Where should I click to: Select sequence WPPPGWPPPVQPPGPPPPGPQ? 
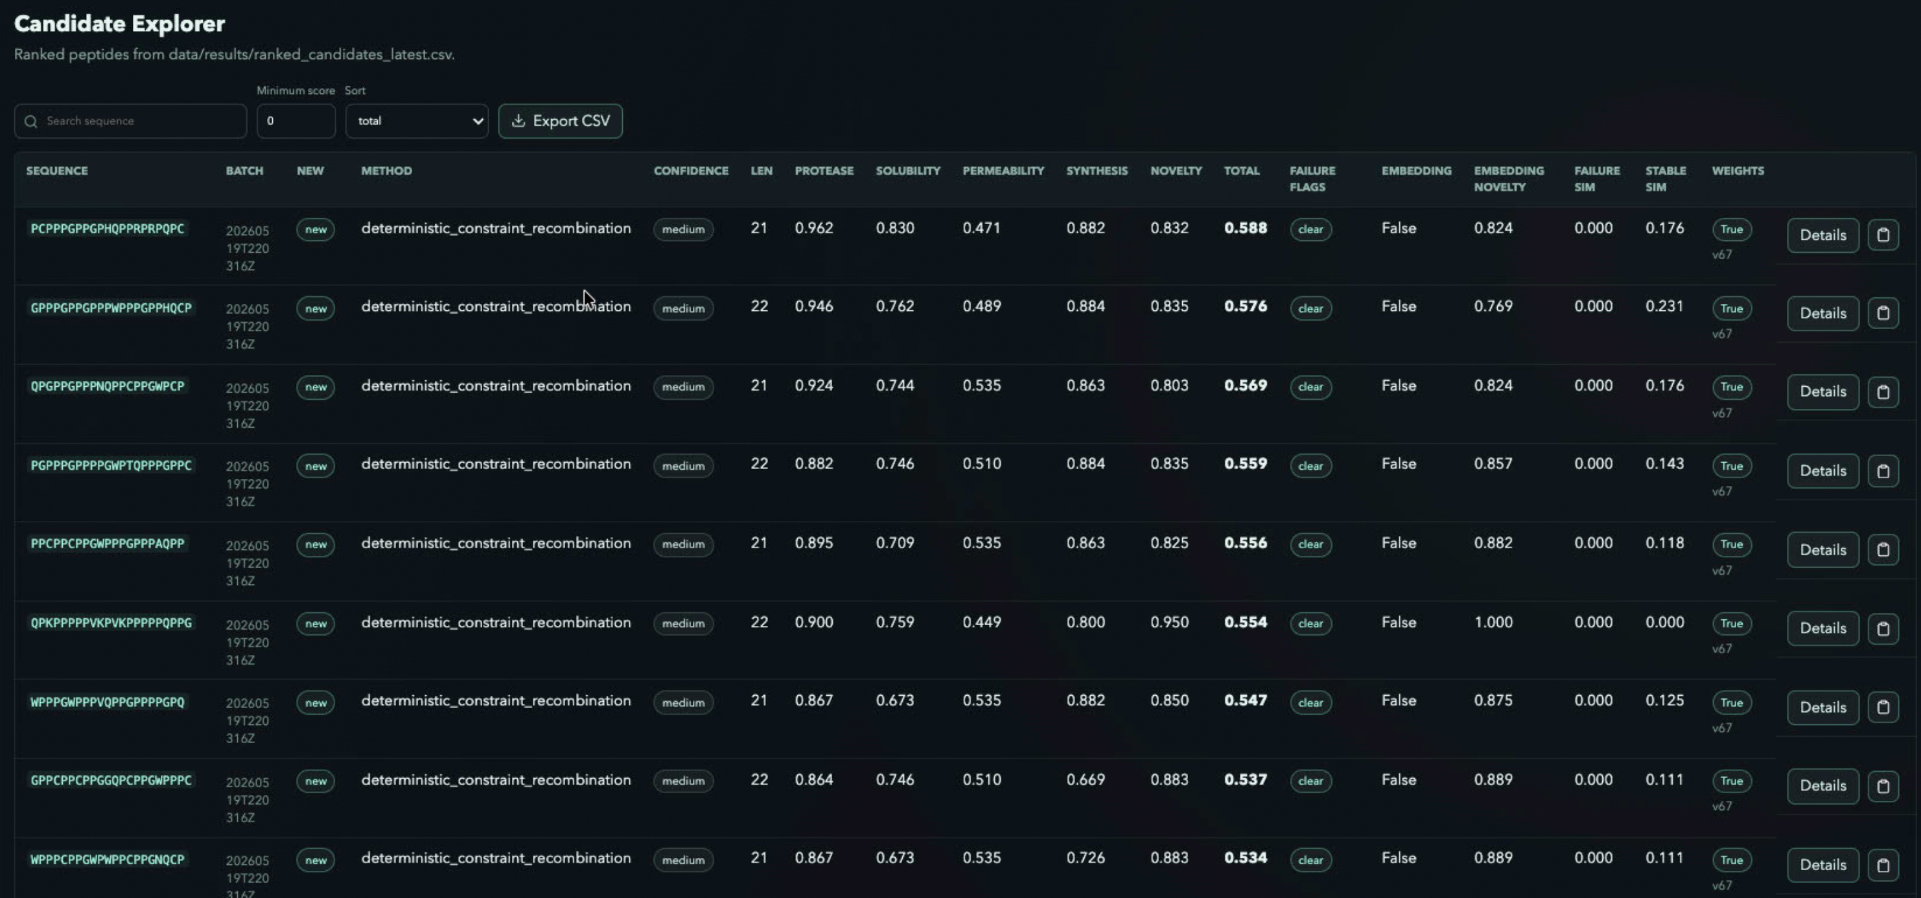(108, 702)
